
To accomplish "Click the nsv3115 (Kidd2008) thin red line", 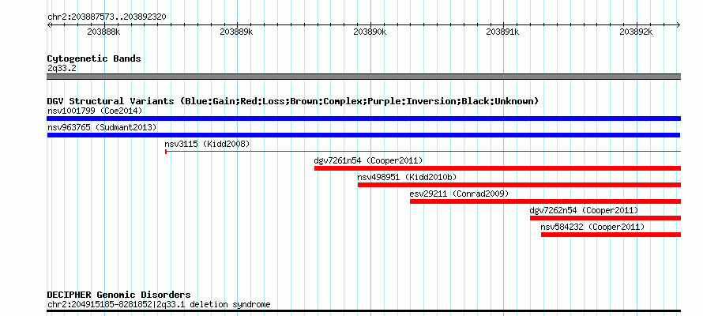I will pyautogui.click(x=423, y=152).
